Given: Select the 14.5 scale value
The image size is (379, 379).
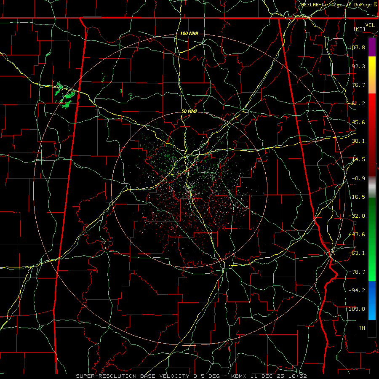Looking at the screenshot, I should [358, 160].
